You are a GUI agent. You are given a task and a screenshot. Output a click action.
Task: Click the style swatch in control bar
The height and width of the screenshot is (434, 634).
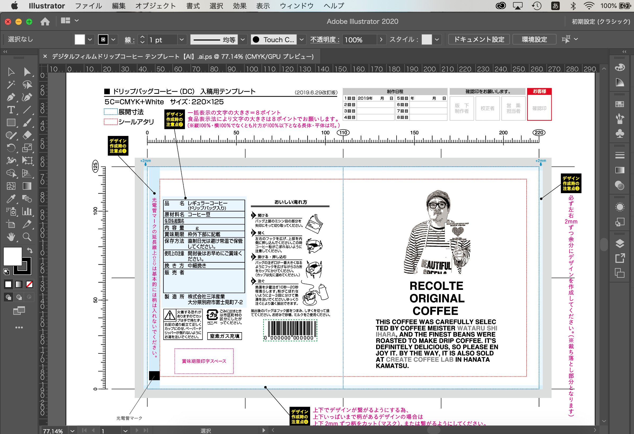point(427,39)
